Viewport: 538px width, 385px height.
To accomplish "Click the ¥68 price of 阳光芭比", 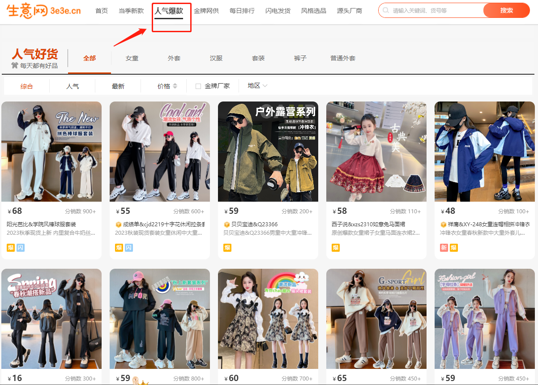I will [15, 211].
